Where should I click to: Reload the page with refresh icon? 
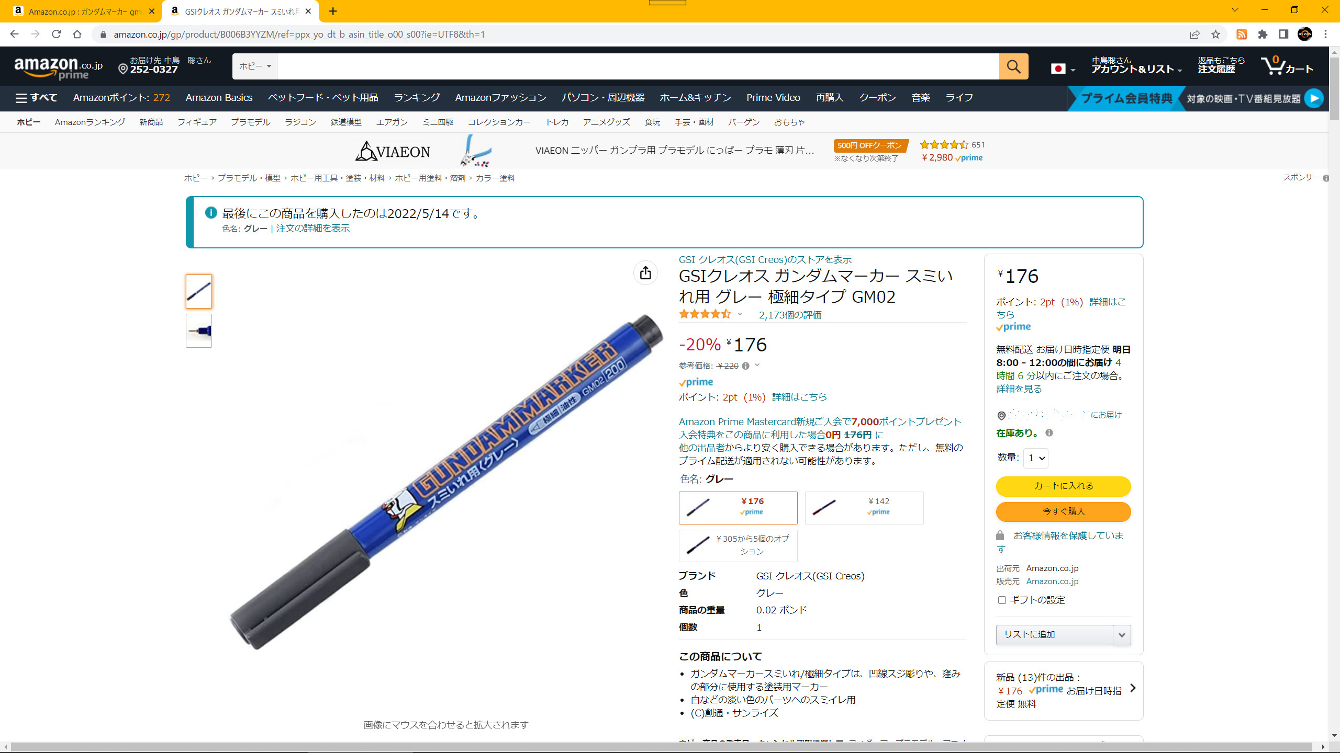57,35
